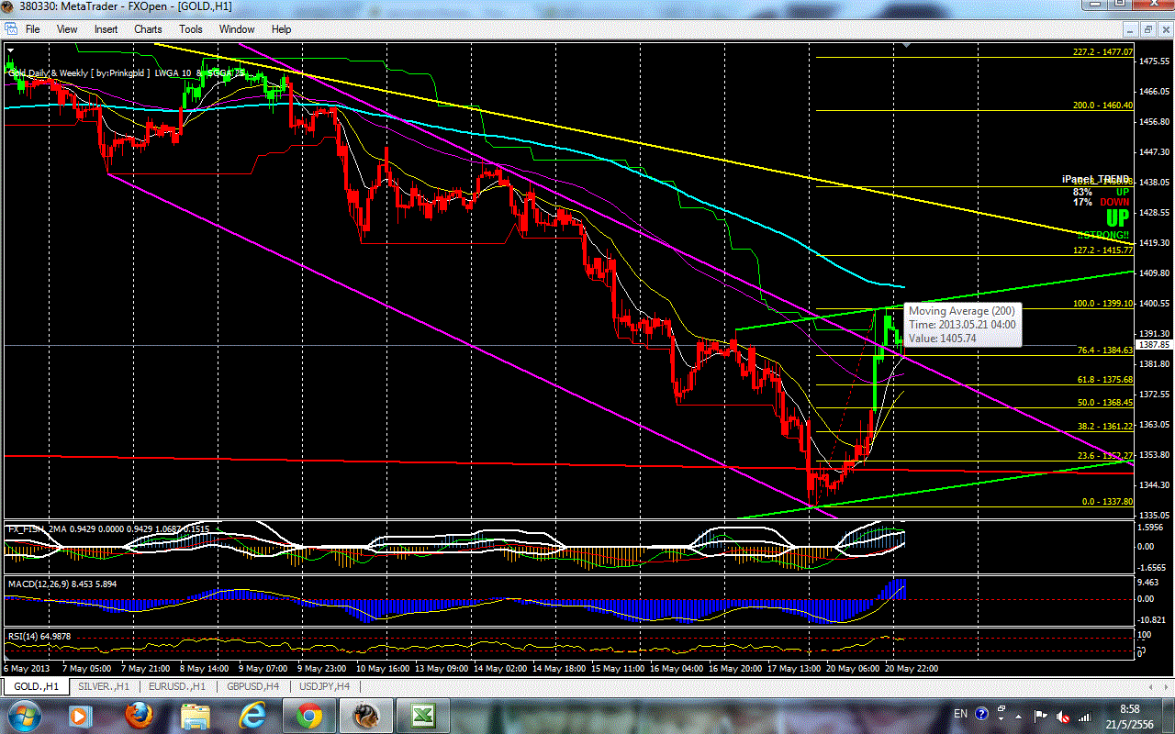
Task: Click the 6 May 2013 time axis label
Action: tap(27, 668)
